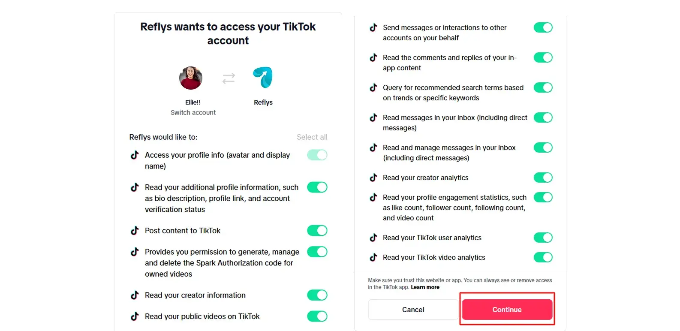Toggle off Read your TikTok user analytics
This screenshot has height=331, width=680.
(x=543, y=238)
